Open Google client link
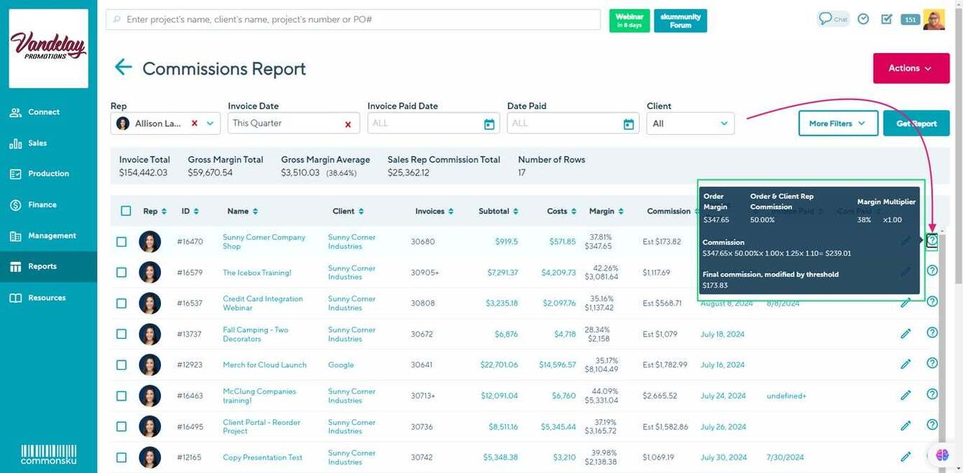Screen dimensions: 963x473 tap(341, 365)
